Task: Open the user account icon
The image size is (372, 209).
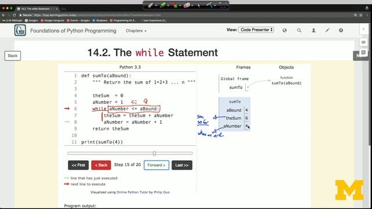Action: coord(313,30)
